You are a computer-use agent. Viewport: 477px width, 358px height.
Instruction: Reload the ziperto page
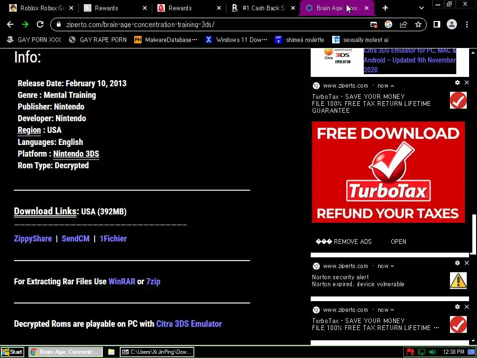(x=40, y=24)
